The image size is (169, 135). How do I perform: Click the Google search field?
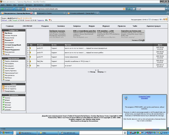click(x=150, y=9)
